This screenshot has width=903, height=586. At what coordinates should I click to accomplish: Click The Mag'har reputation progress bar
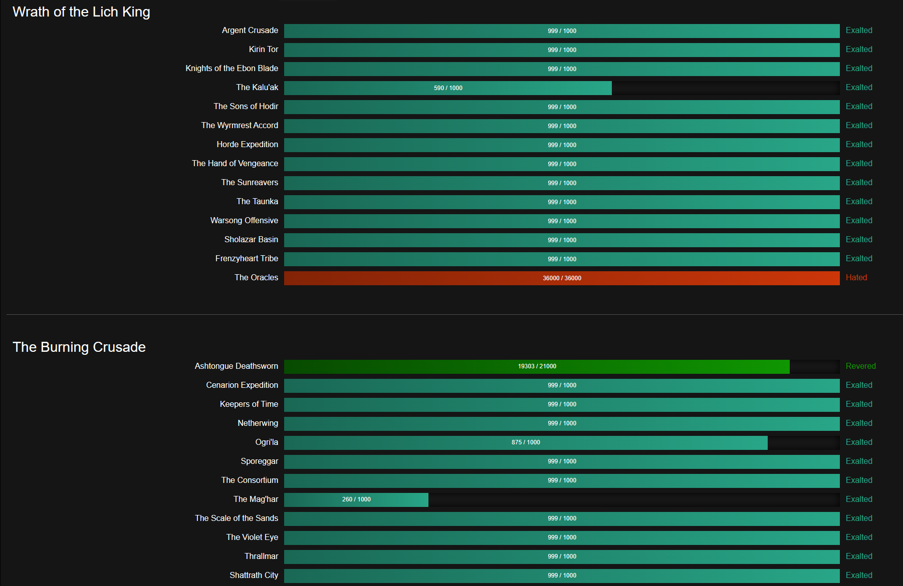pyautogui.click(x=356, y=500)
